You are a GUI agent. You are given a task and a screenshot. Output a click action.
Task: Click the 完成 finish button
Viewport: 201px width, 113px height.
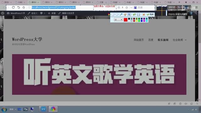coord(150,14)
